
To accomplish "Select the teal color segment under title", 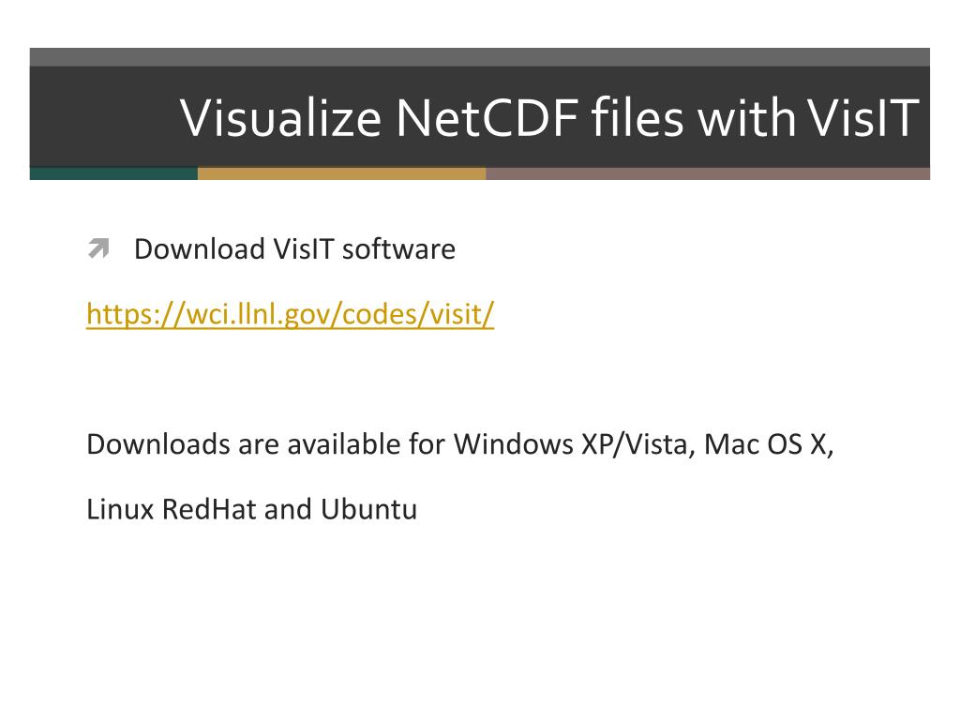I will pos(113,173).
